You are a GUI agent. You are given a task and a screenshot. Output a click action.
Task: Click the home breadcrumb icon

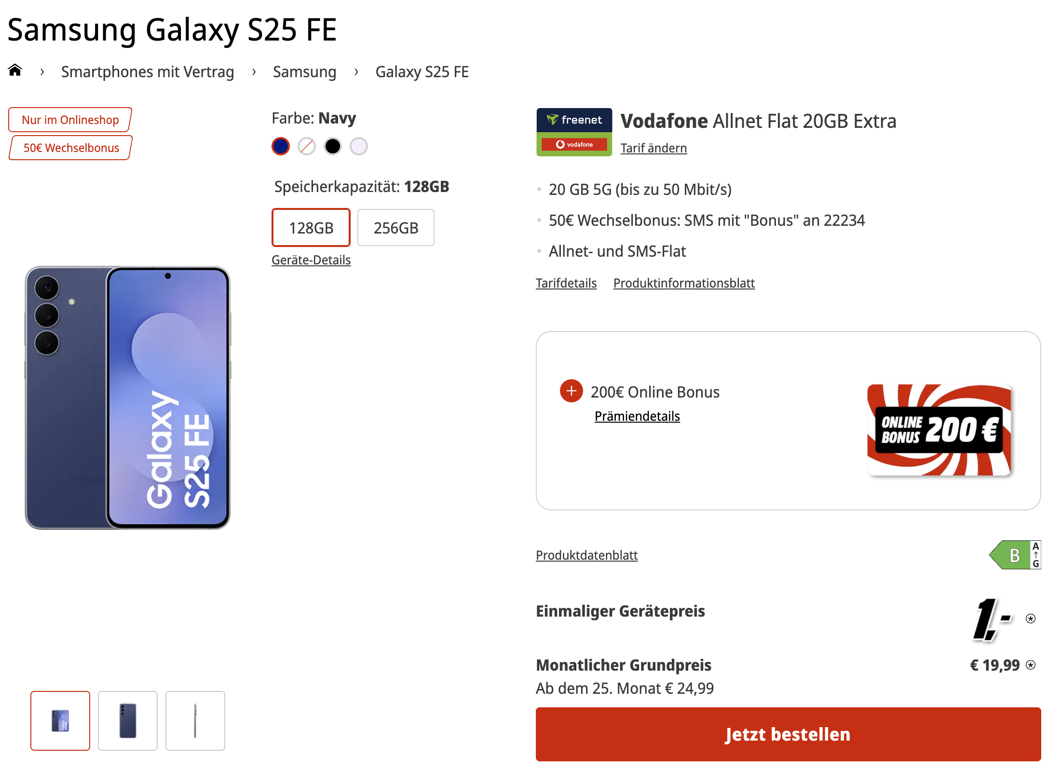click(15, 70)
